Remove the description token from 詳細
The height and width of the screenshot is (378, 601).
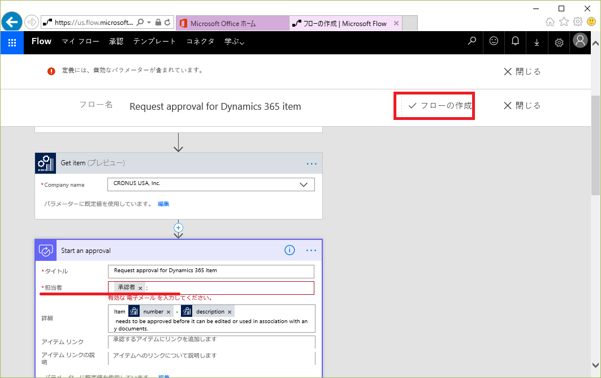230,312
